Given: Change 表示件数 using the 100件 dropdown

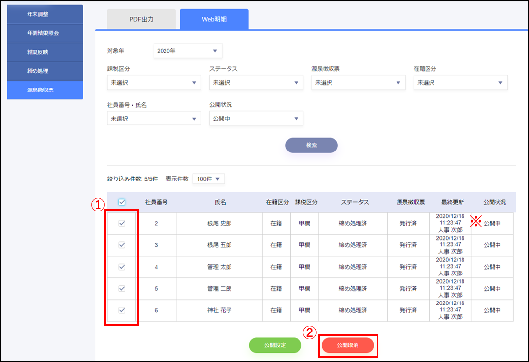Looking at the screenshot, I should pos(208,179).
